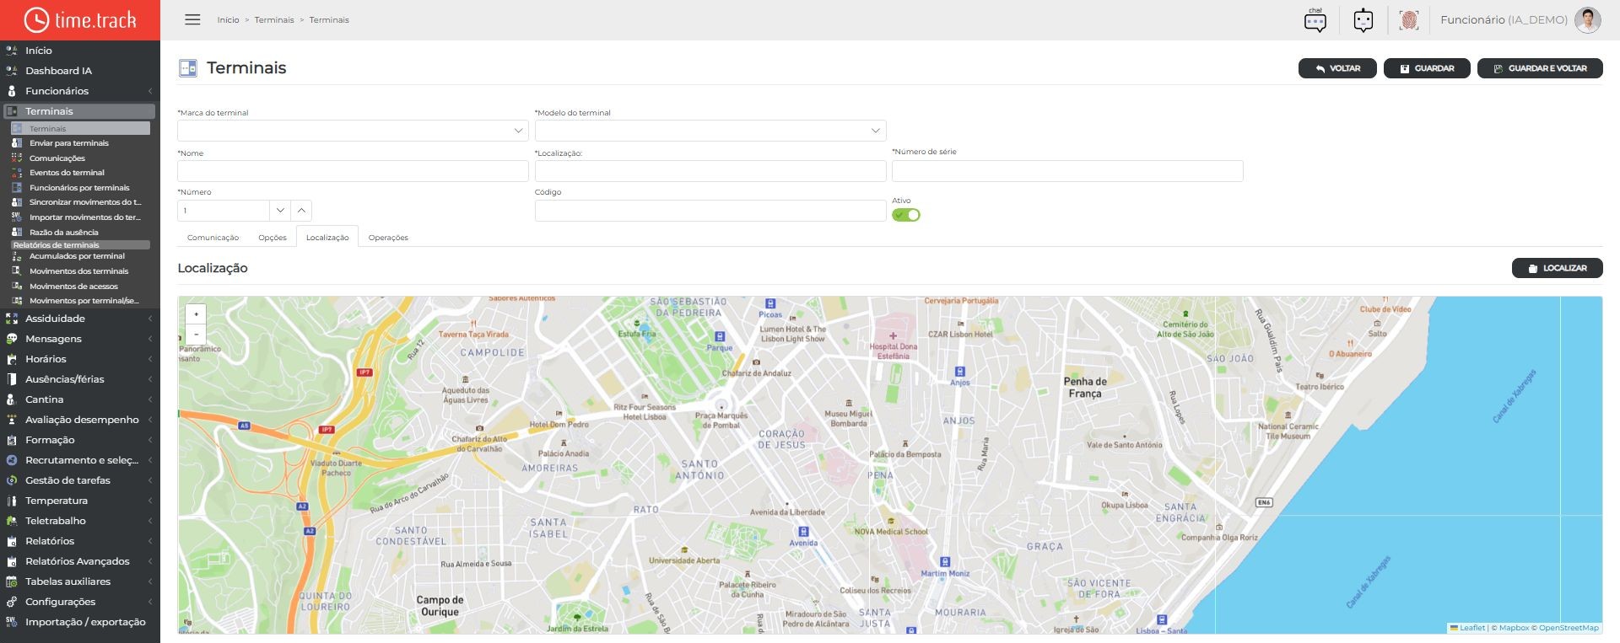Click the Início breadcrumb link
Viewport: 1620px width, 643px height.
228,20
